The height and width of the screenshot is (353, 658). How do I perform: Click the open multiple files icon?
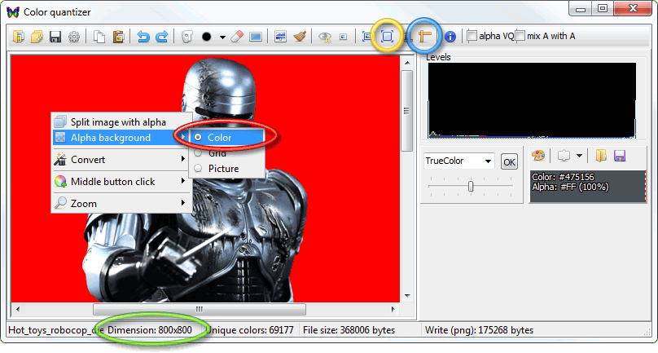pos(37,37)
